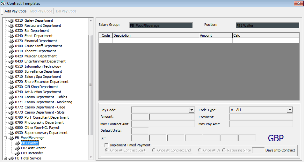The height and width of the screenshot is (162, 304).
Task: Click the icon beside 0430 Entertainment Department
Action: (x=11, y=61)
